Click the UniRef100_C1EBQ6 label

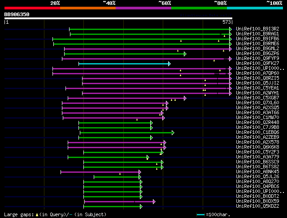257,133
